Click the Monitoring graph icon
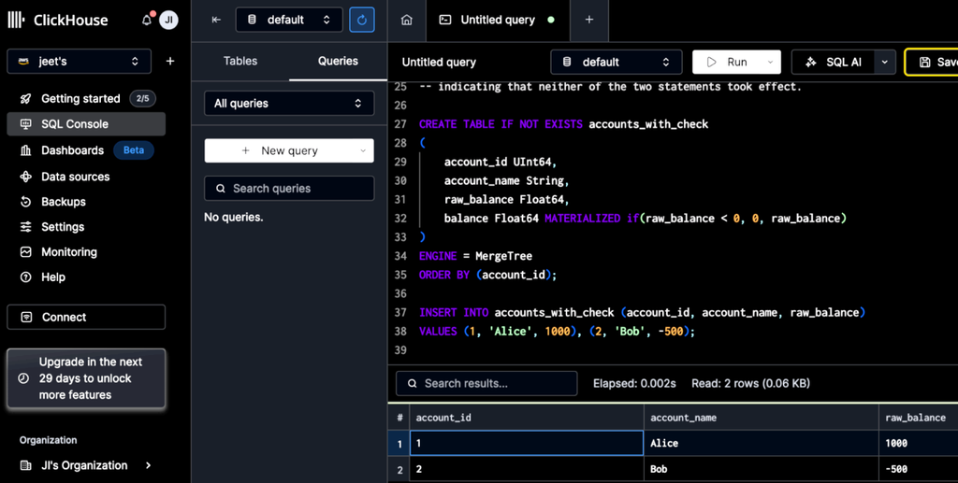 [x=25, y=251]
